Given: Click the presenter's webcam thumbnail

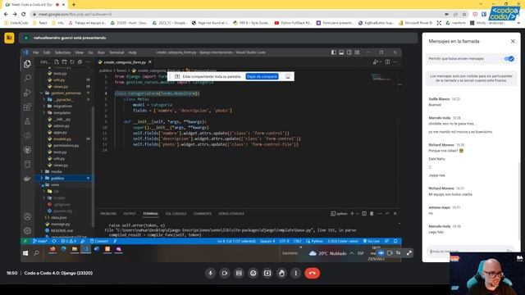Looking at the screenshot, I should pyautogui.click(x=487, y=274).
